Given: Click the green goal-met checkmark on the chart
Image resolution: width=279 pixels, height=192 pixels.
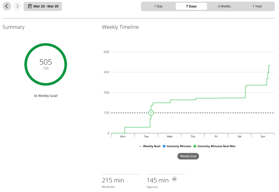Looking at the screenshot, I should [151, 113].
